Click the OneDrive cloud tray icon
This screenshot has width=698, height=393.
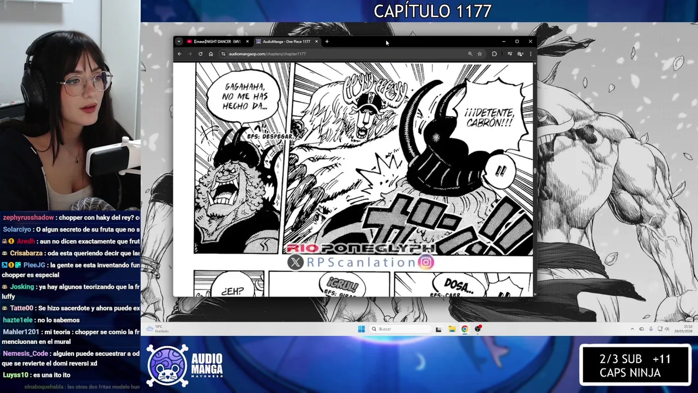pos(641,329)
